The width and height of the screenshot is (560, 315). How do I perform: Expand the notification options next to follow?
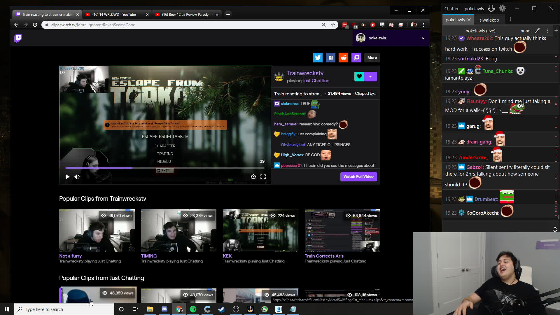pyautogui.click(x=370, y=76)
